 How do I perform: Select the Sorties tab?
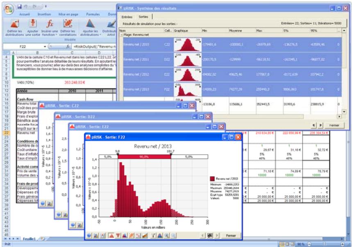143,17
